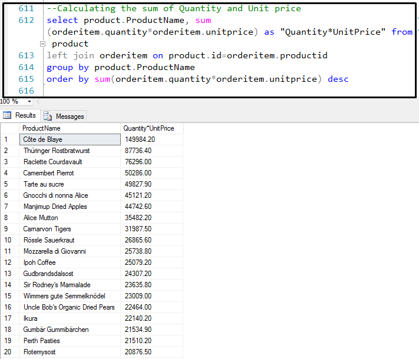Select the Tarte au sucre cell
The image size is (419, 359).
(x=70, y=184)
